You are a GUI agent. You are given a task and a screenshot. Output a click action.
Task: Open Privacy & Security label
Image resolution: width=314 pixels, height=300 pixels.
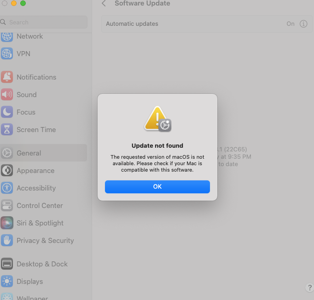45,241
